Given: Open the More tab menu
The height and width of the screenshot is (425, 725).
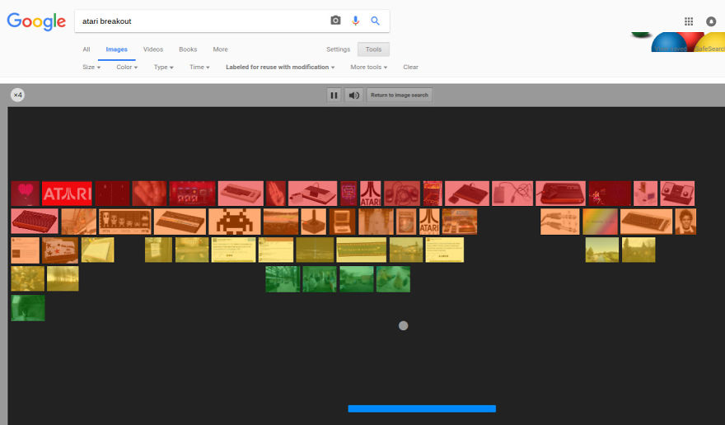Looking at the screenshot, I should 220,49.
